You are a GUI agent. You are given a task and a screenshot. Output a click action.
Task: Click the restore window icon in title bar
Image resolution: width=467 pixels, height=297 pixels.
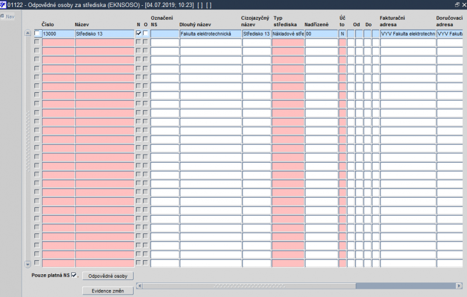click(x=457, y=5)
